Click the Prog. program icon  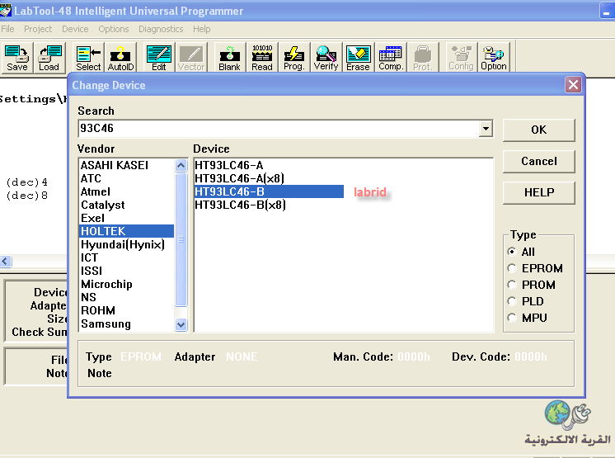(294, 57)
